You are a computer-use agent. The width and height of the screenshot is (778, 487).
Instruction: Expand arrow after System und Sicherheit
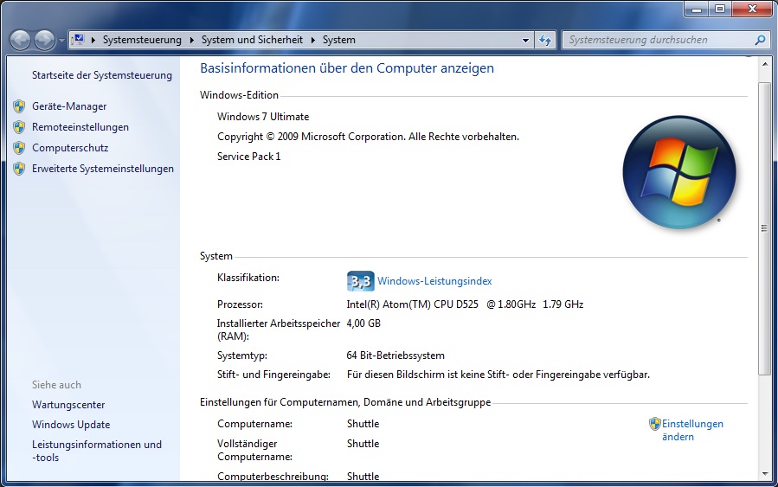[313, 40]
